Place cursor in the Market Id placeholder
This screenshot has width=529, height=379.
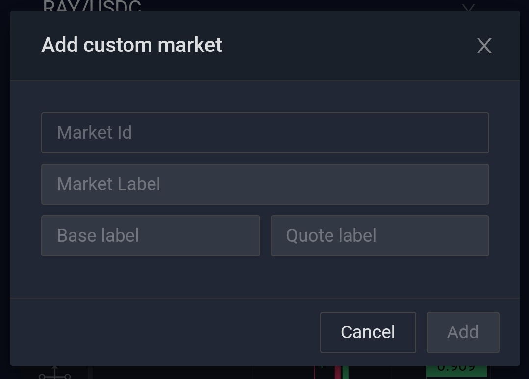point(95,133)
